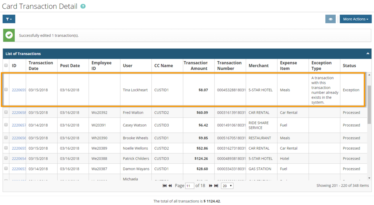Click the page number input field
This screenshot has width=374, height=205.
point(190,186)
